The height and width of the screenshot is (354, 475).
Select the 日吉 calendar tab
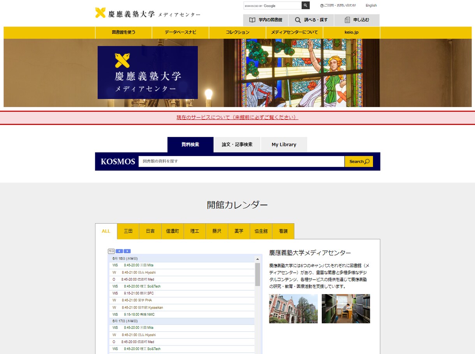150,231
